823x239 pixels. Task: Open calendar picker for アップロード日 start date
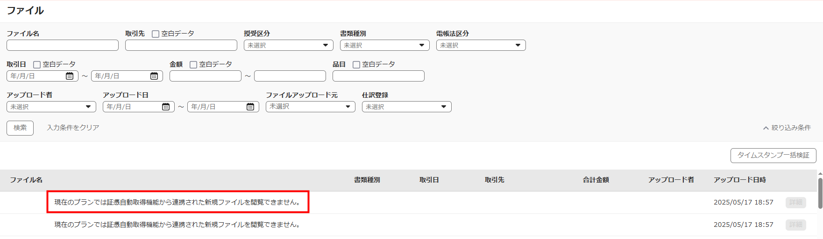click(166, 107)
